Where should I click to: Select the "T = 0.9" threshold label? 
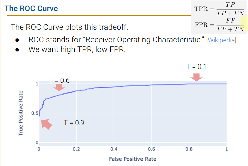(74, 122)
